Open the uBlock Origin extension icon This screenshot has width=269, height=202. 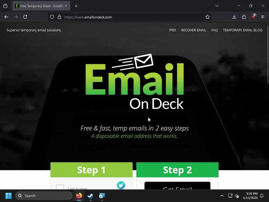pyautogui.click(x=254, y=17)
